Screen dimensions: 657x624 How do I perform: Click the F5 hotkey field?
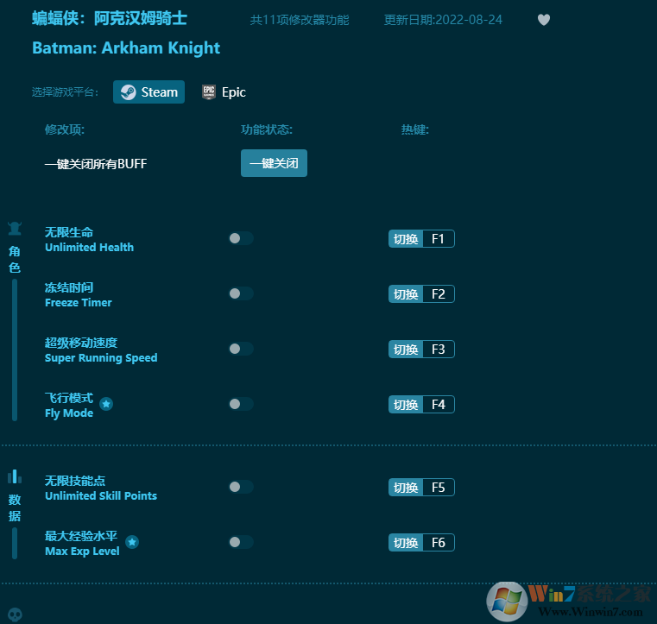pyautogui.click(x=439, y=488)
